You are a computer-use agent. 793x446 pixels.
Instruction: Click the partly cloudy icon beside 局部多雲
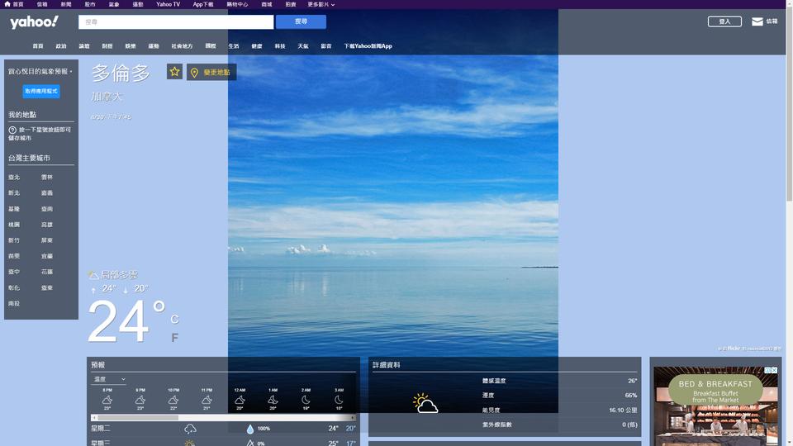93,275
